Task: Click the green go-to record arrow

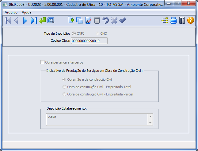Action: click(42, 21)
